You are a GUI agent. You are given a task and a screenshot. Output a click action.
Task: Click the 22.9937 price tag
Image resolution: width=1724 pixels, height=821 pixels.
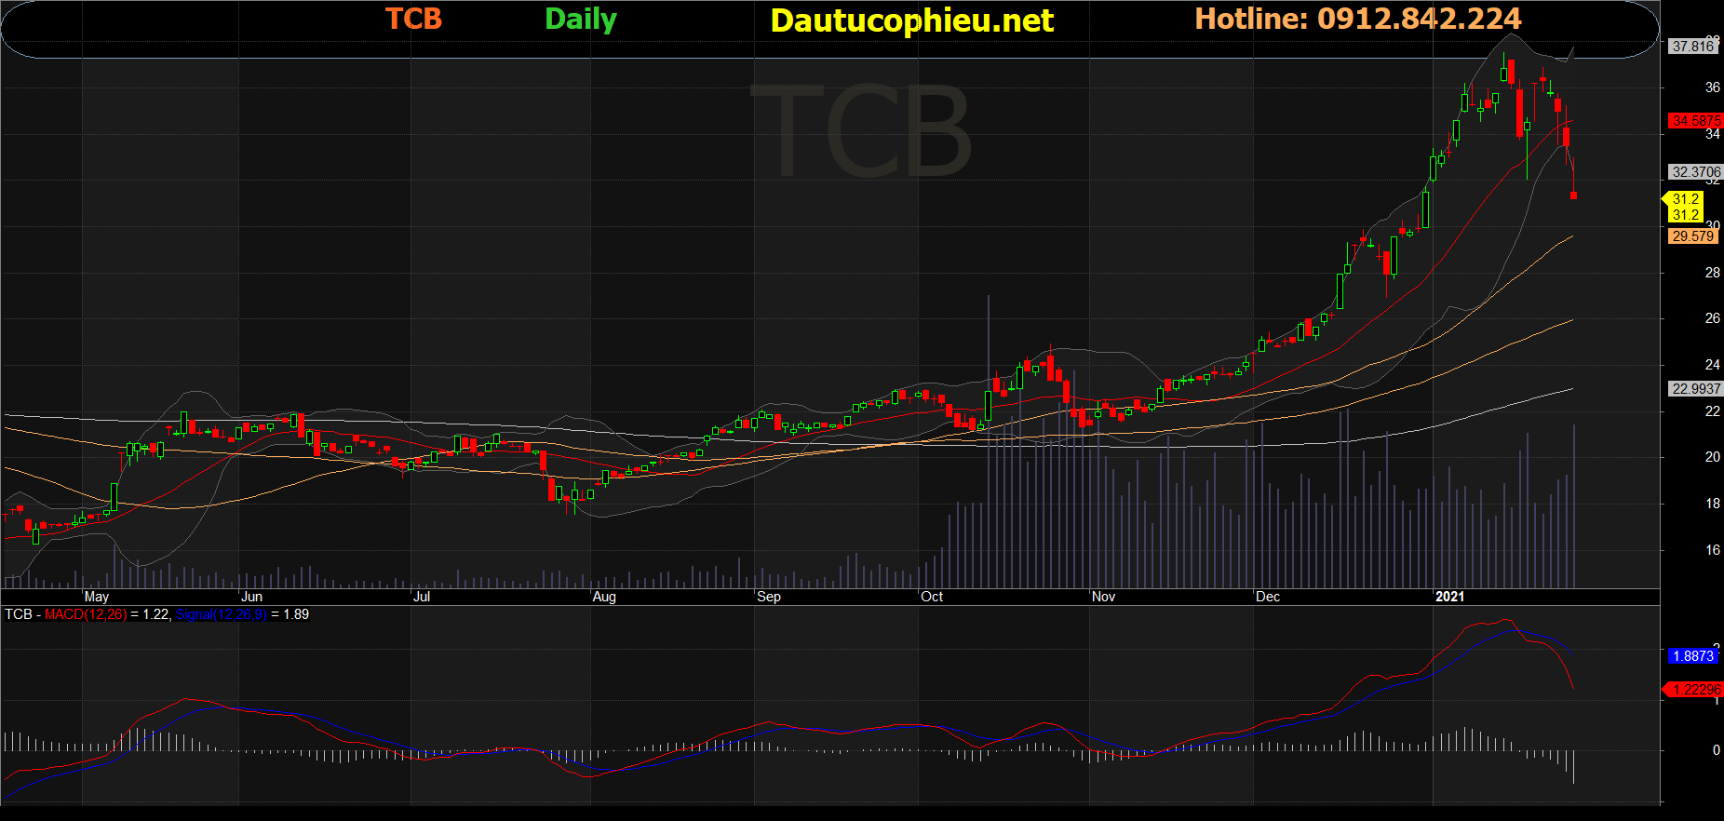(x=1694, y=389)
